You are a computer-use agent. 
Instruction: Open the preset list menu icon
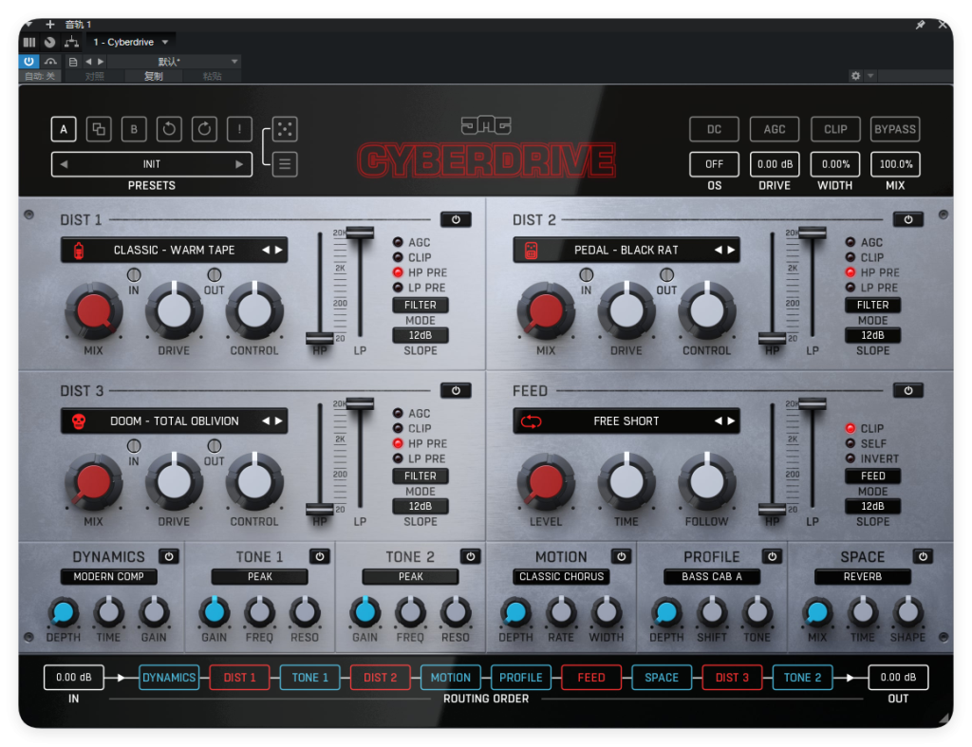point(285,164)
